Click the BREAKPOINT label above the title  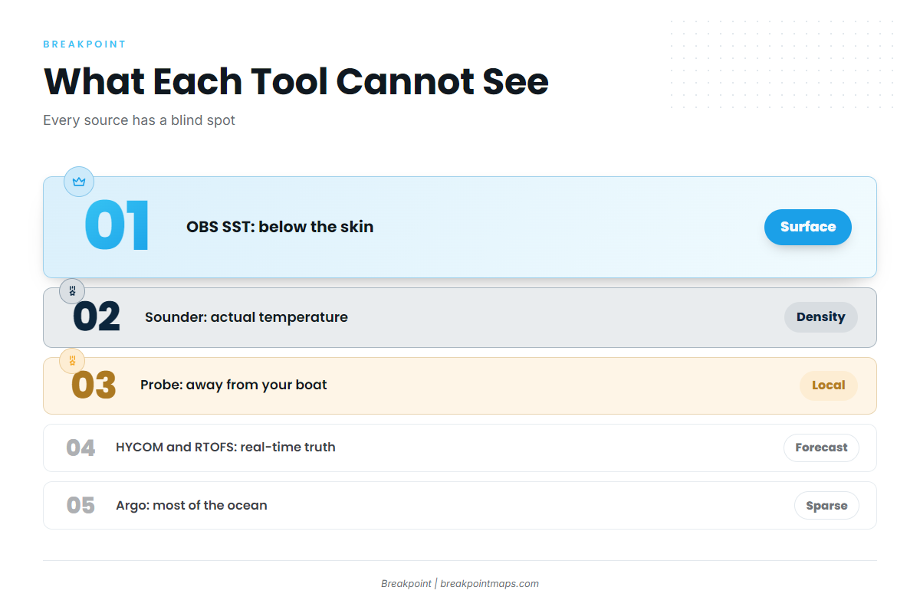tap(85, 44)
